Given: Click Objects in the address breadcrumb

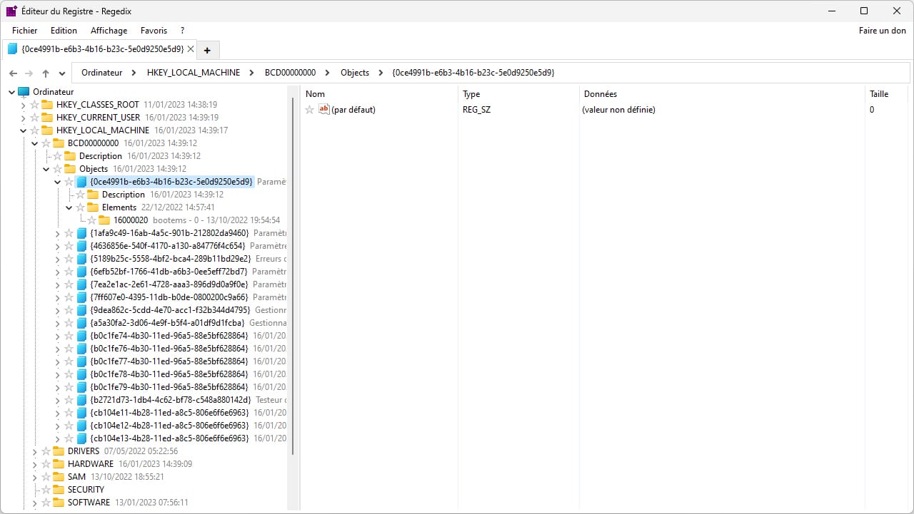Looking at the screenshot, I should coord(355,73).
